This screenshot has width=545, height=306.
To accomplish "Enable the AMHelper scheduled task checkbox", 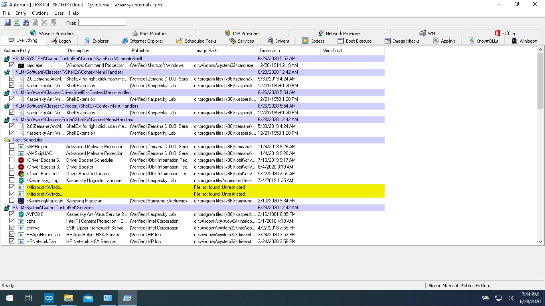I will click(12, 147).
